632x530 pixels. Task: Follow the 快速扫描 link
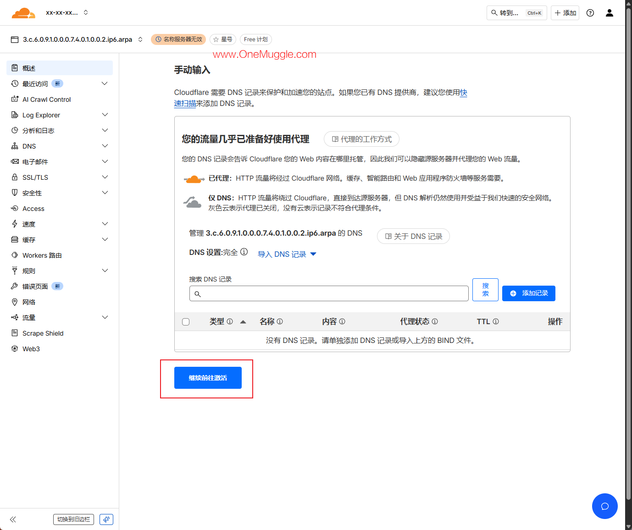tap(185, 103)
